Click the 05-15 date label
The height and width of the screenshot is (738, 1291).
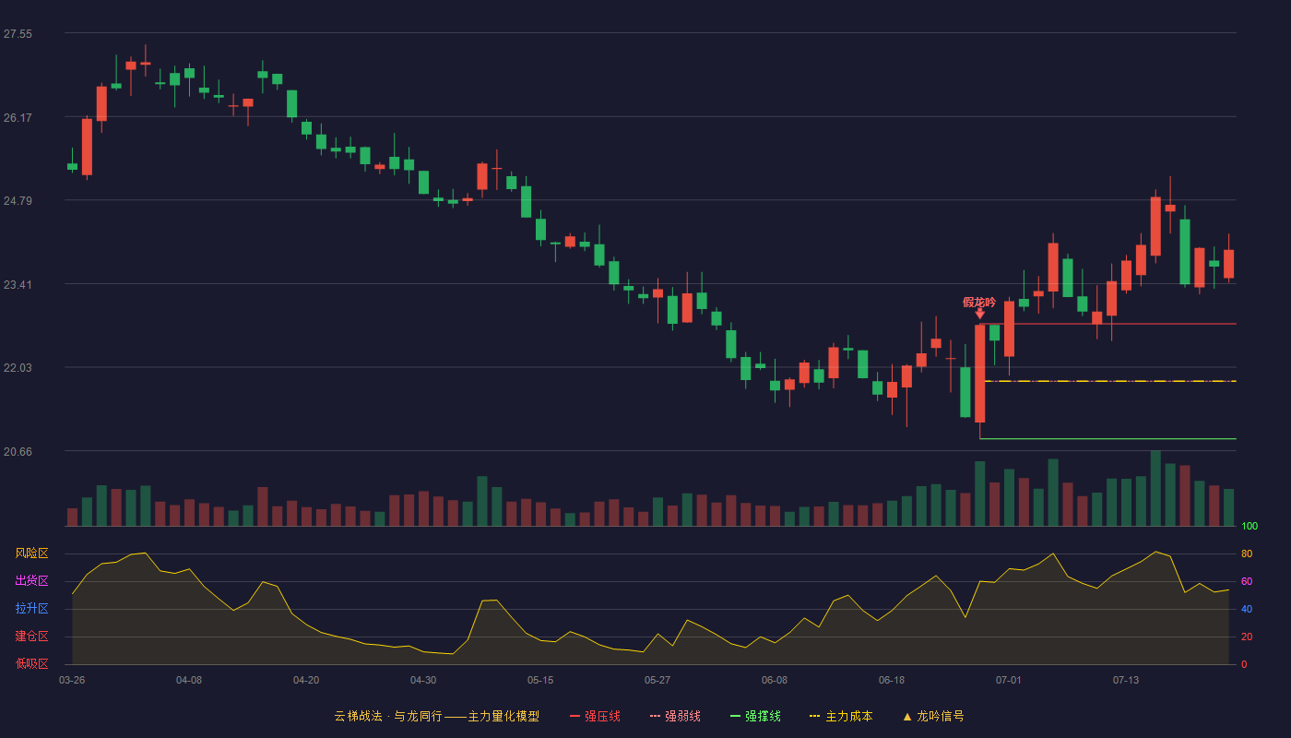pos(540,680)
